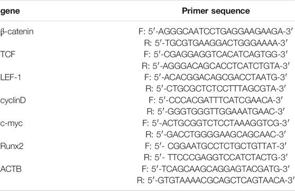Click ACTB reverse primer GTGTAAAACGCAGCTCAGTAACA

point(216,180)
